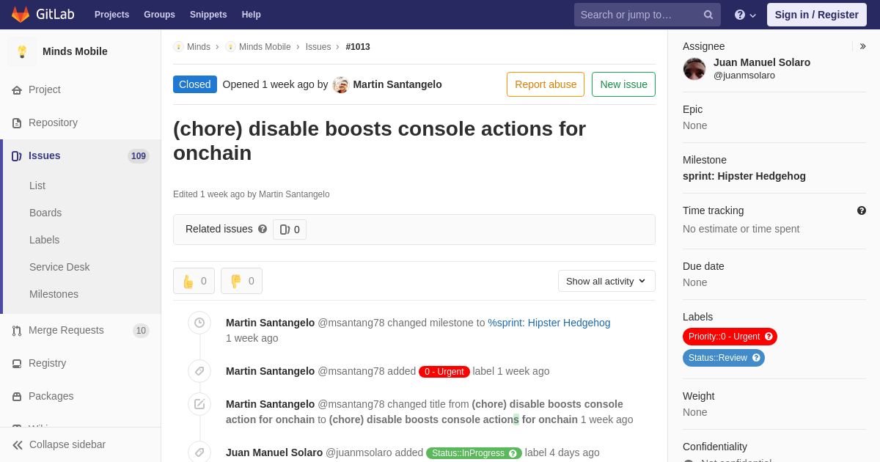Click Minds Mobile lightbulb project avatar
880x462 pixels.
coord(22,51)
